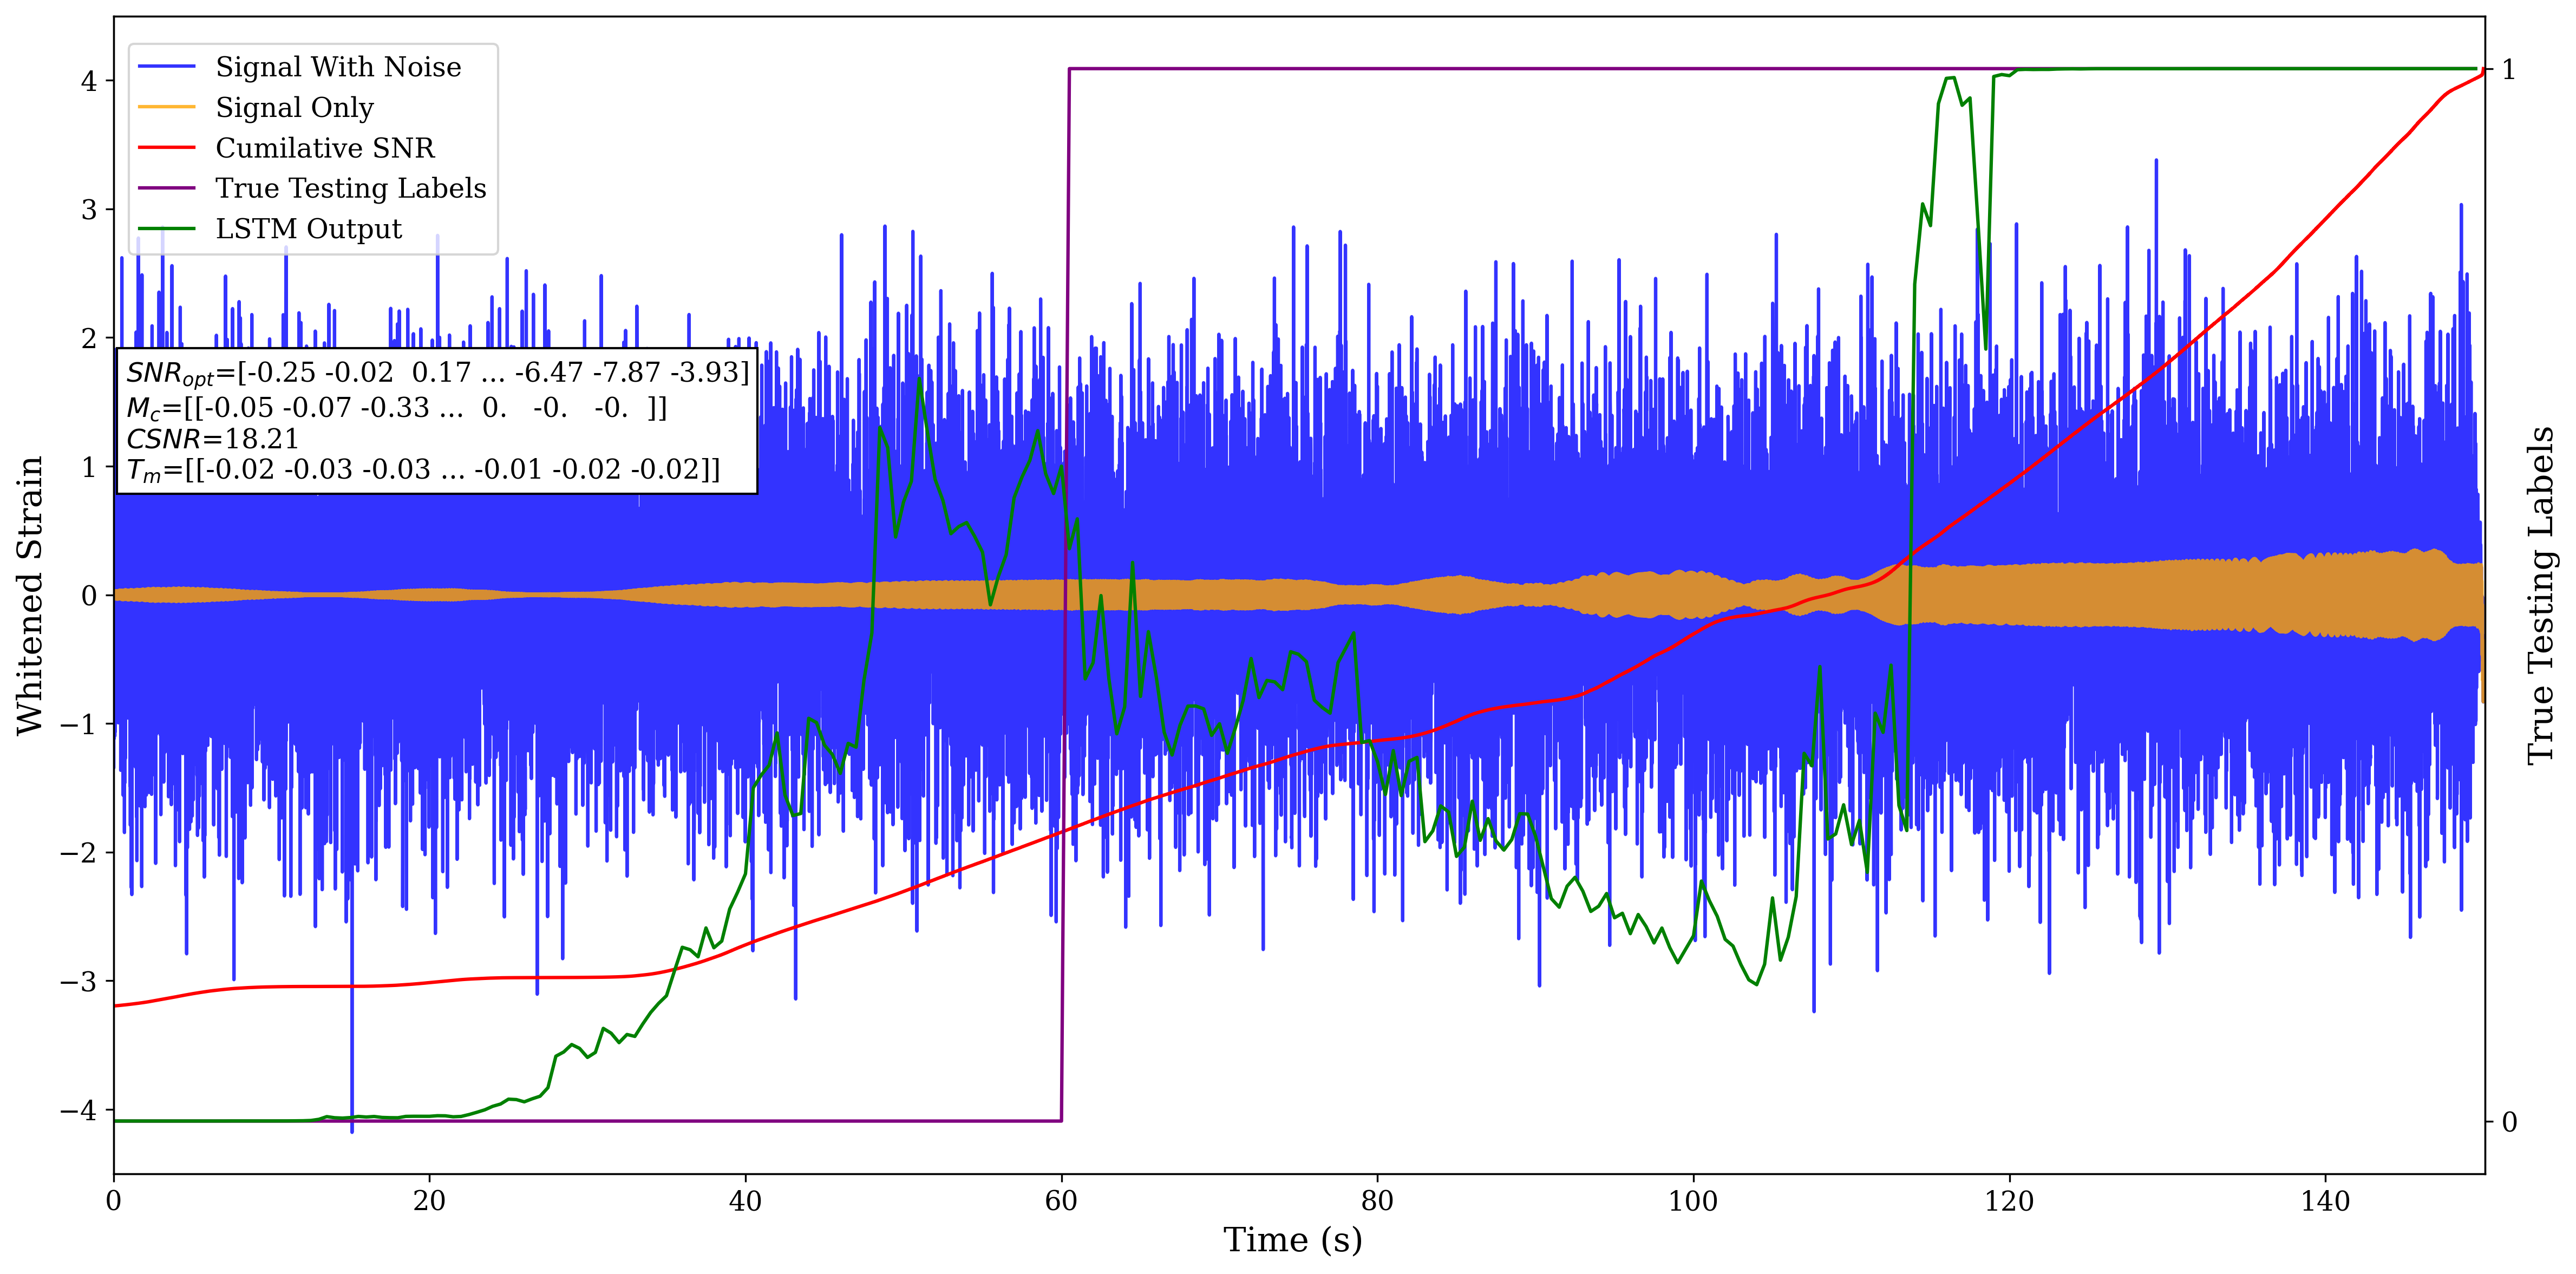This screenshot has height=1274, width=2576.
Task: Click the 'Signal With Noise' legend text
Action: (x=338, y=67)
